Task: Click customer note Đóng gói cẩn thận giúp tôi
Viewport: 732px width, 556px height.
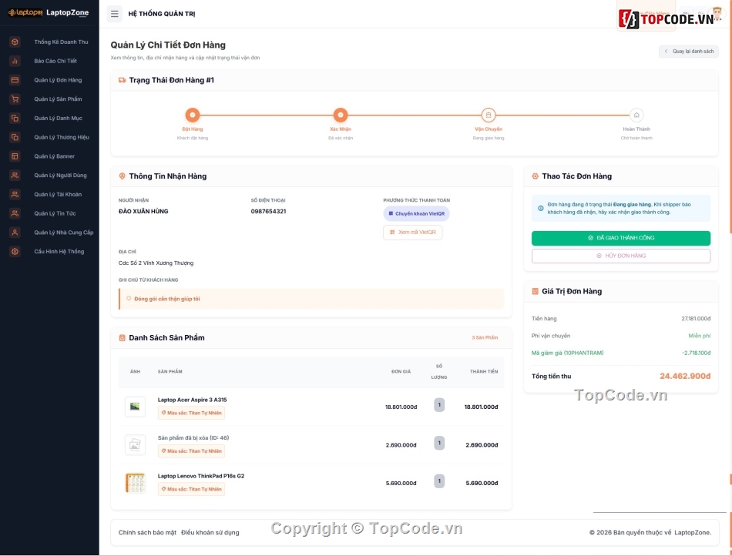Action: click(x=167, y=299)
